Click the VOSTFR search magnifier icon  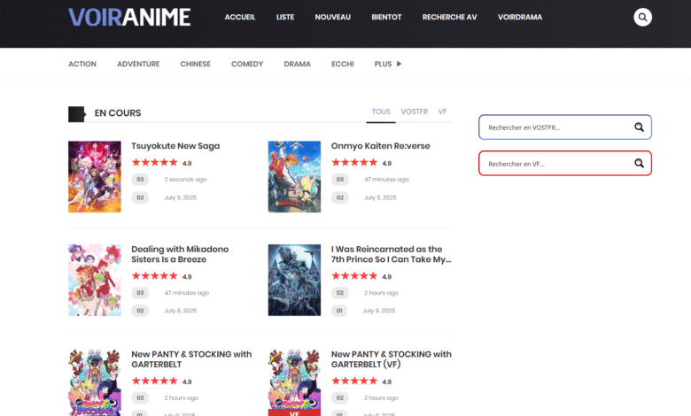point(639,127)
